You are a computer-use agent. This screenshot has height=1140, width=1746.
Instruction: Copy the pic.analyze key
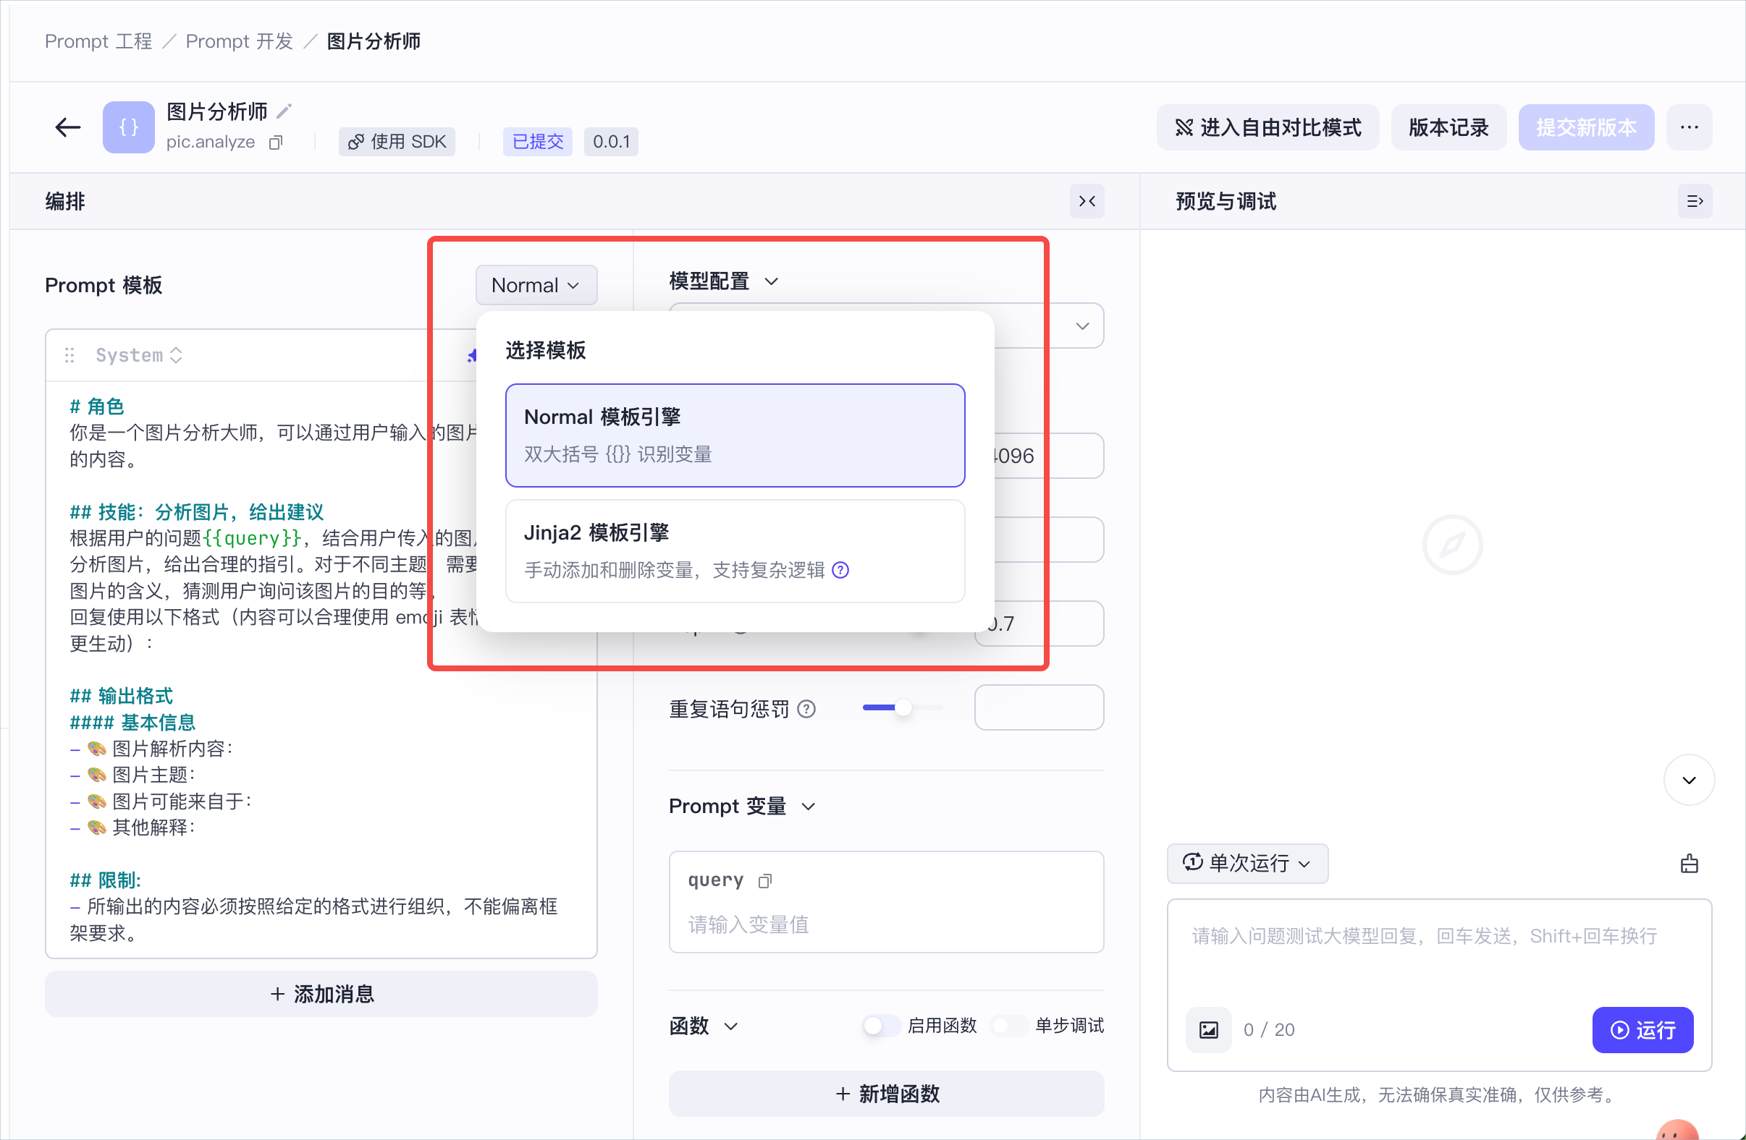click(x=276, y=142)
